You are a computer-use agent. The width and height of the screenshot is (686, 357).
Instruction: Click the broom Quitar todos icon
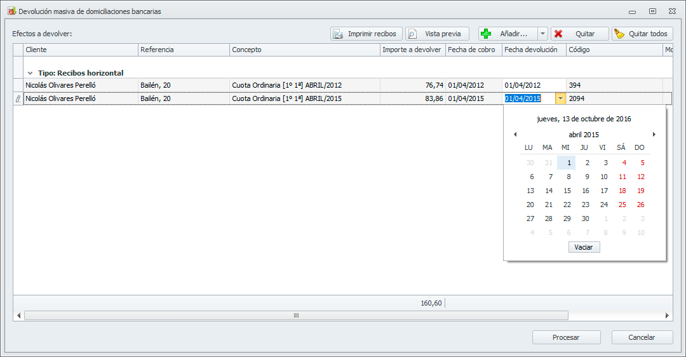(619, 34)
